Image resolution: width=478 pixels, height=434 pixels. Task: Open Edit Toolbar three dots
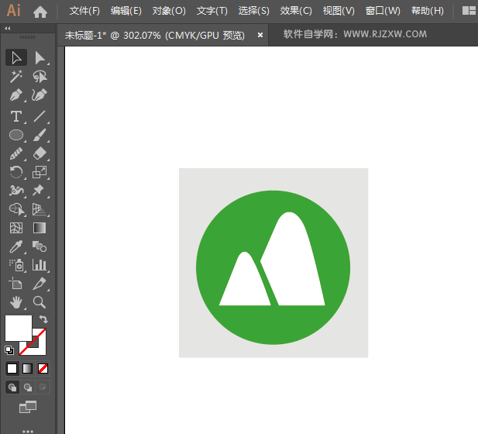pos(28,431)
